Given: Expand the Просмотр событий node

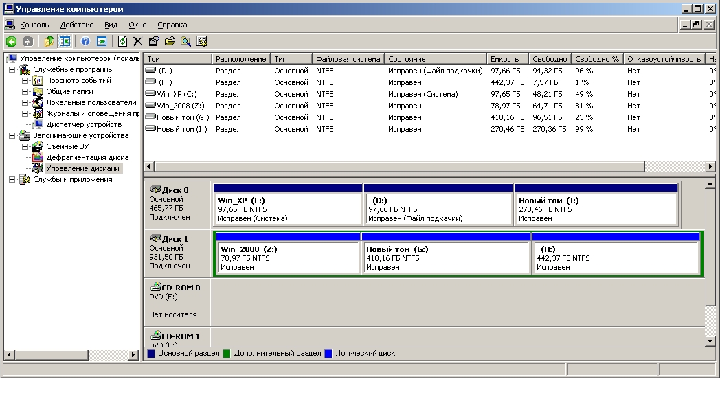Looking at the screenshot, I should click(25, 81).
